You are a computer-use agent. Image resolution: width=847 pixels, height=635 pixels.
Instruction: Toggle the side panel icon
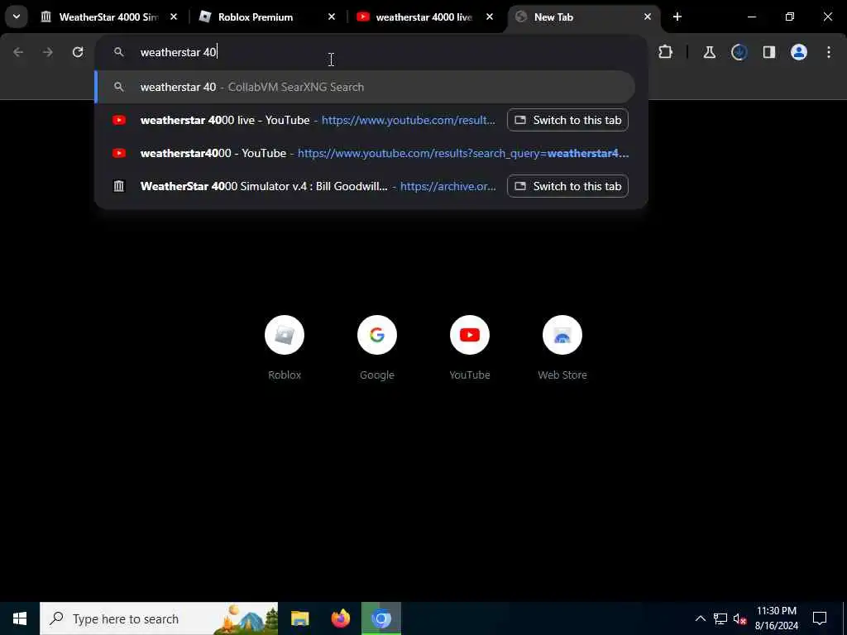(768, 52)
